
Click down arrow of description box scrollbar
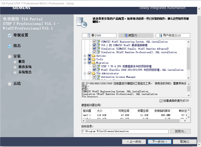click(189, 95)
